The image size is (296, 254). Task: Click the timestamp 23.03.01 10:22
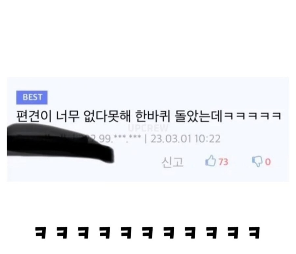(x=185, y=139)
